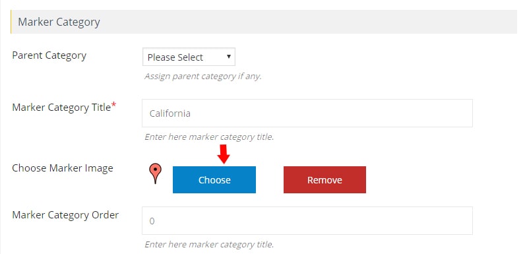
Task: Open the Parent Category dropdown arrow
Action: point(229,57)
